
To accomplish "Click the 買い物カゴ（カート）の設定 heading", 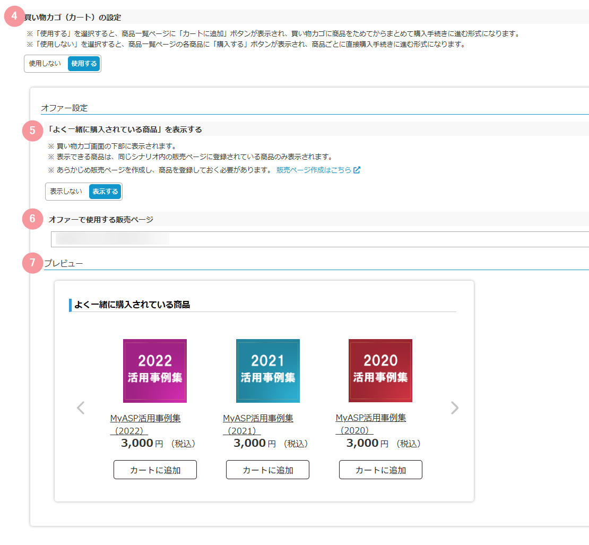I will pyautogui.click(x=73, y=18).
